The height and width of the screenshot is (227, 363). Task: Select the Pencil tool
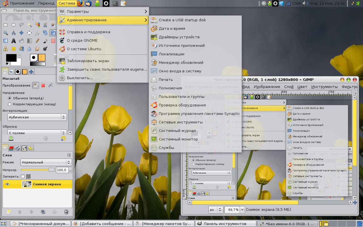pyautogui.click(x=37, y=41)
